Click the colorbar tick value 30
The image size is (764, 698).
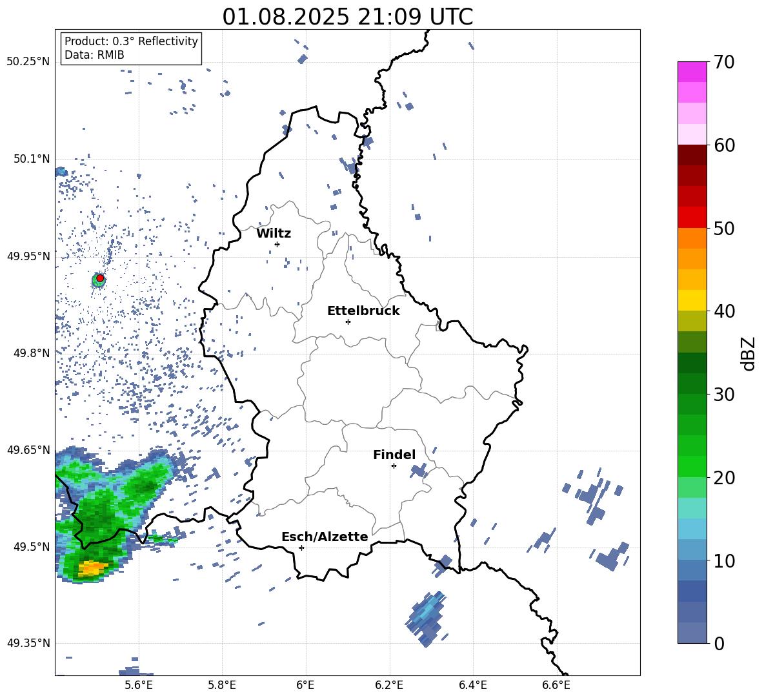pos(725,395)
